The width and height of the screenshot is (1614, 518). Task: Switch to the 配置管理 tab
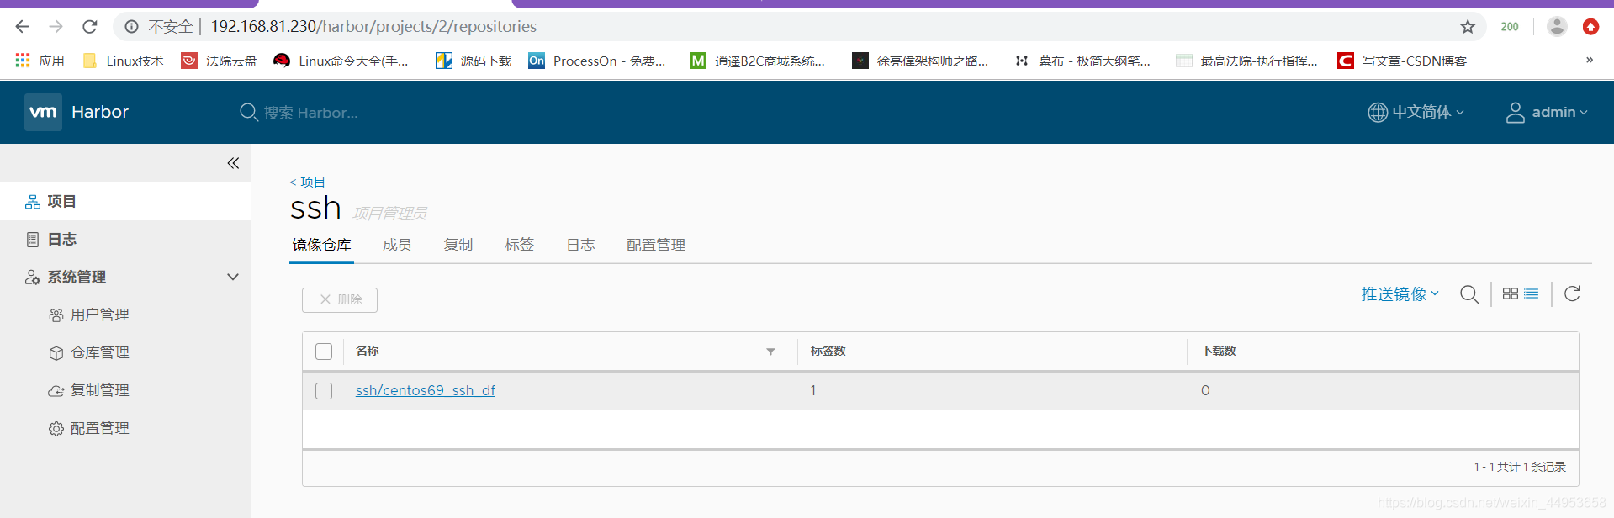pos(656,245)
